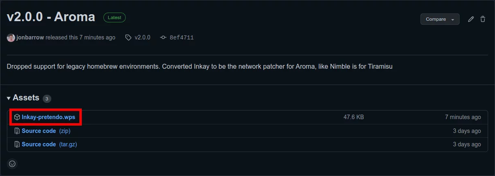Collapse the Assets section triangle

pos(9,98)
